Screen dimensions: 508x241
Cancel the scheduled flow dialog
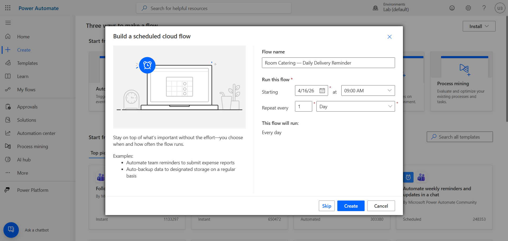381,206
